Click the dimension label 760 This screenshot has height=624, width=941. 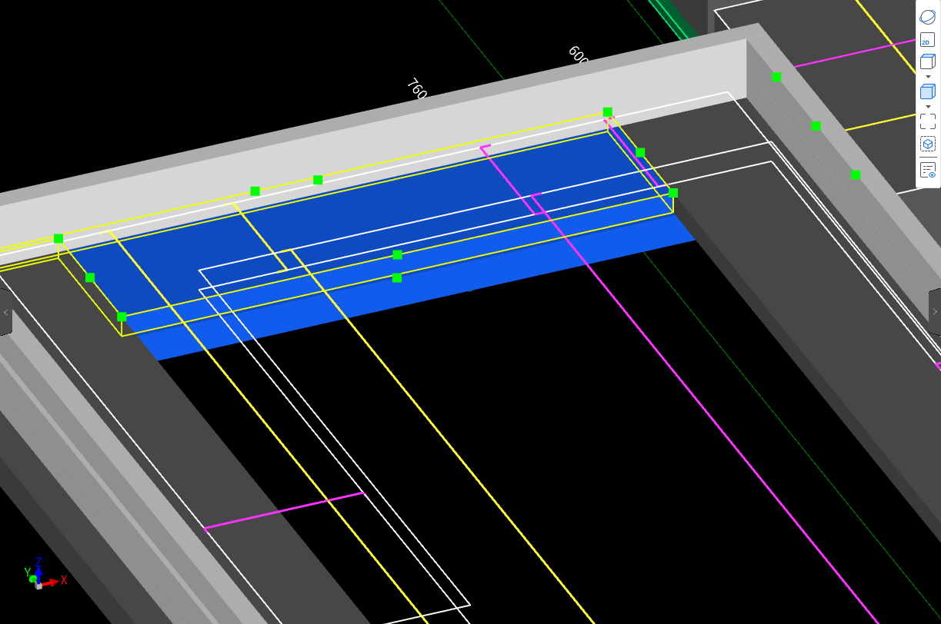(x=416, y=89)
